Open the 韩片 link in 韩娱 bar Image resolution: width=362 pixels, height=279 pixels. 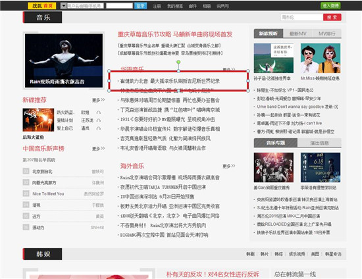click(265, 254)
